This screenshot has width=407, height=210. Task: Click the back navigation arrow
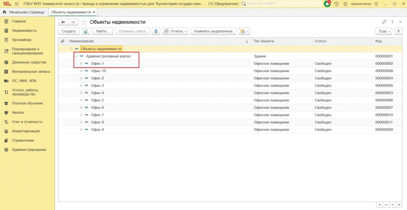tap(63, 22)
